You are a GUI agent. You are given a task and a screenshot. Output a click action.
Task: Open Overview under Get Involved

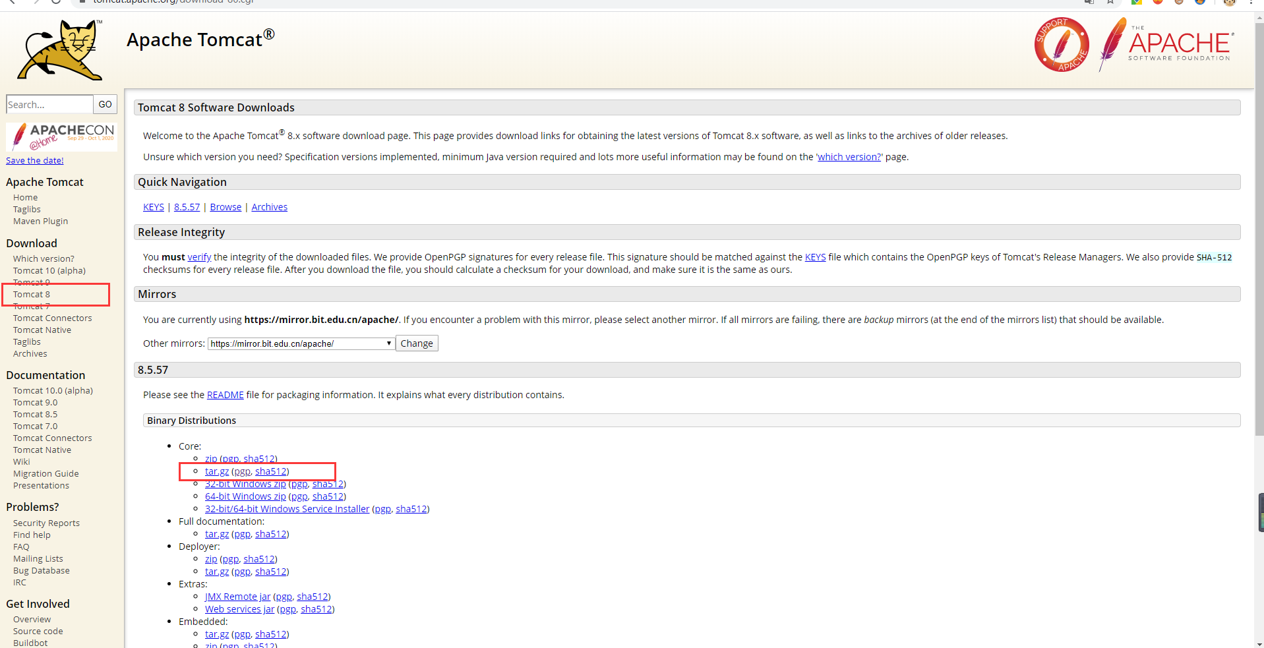32,619
